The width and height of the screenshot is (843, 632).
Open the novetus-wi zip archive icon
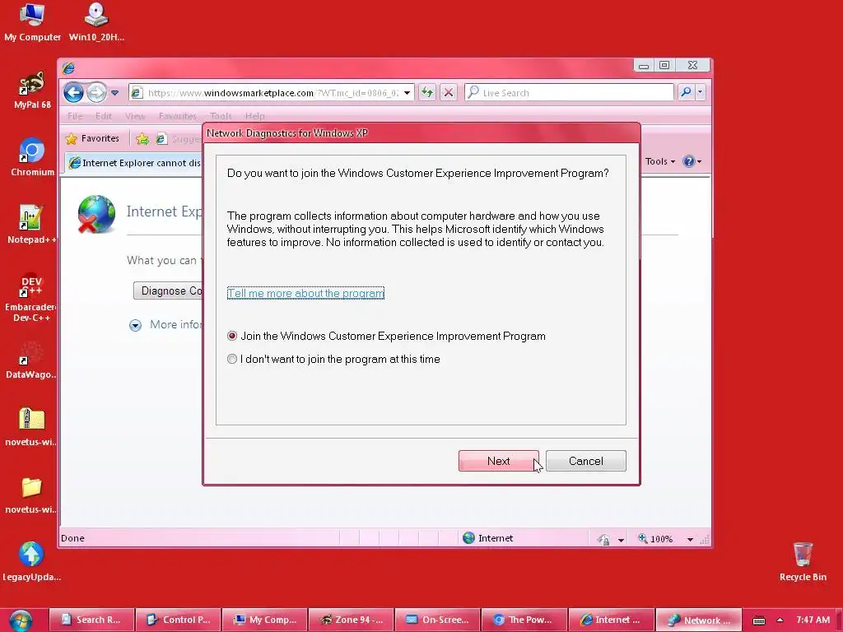click(x=31, y=427)
